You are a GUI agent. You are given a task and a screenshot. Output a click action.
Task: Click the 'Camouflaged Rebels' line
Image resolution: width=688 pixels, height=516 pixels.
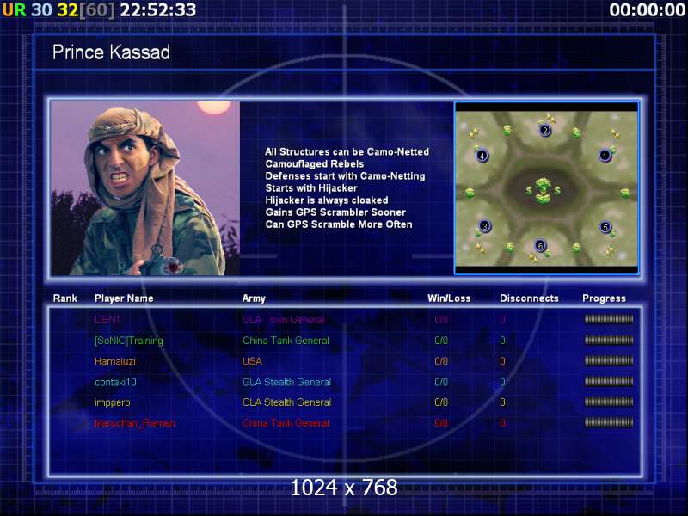pyautogui.click(x=315, y=164)
